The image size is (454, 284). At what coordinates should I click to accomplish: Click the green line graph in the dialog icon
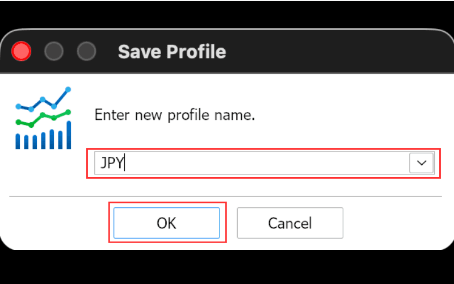click(x=43, y=119)
